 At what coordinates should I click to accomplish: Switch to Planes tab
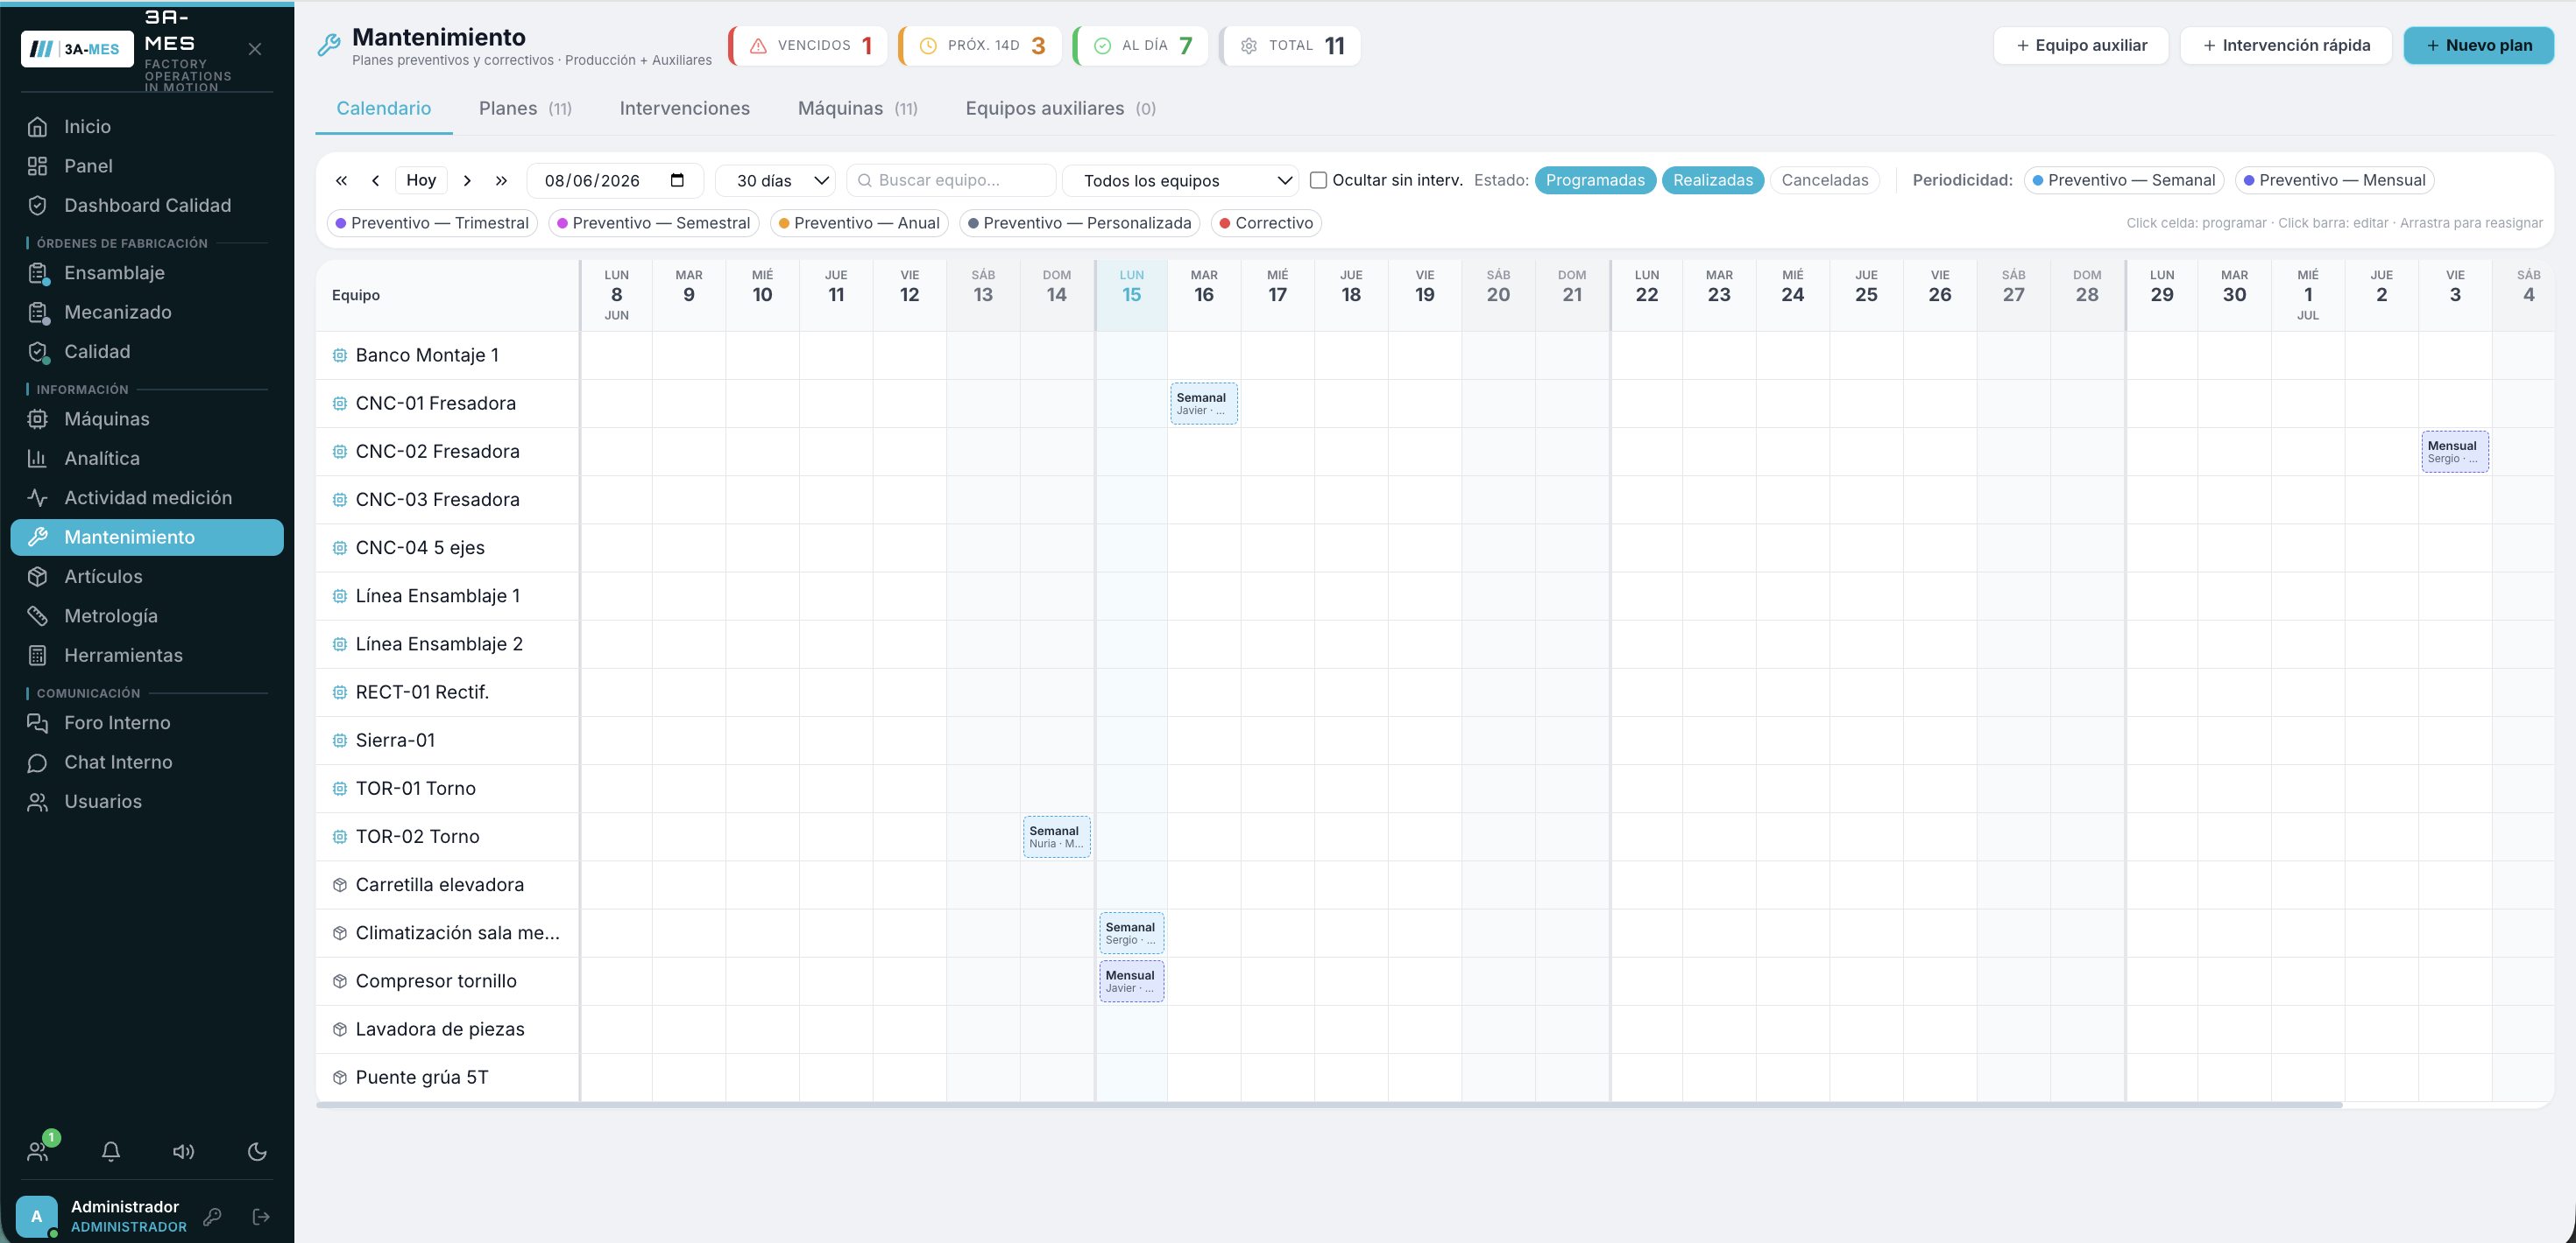(525, 108)
